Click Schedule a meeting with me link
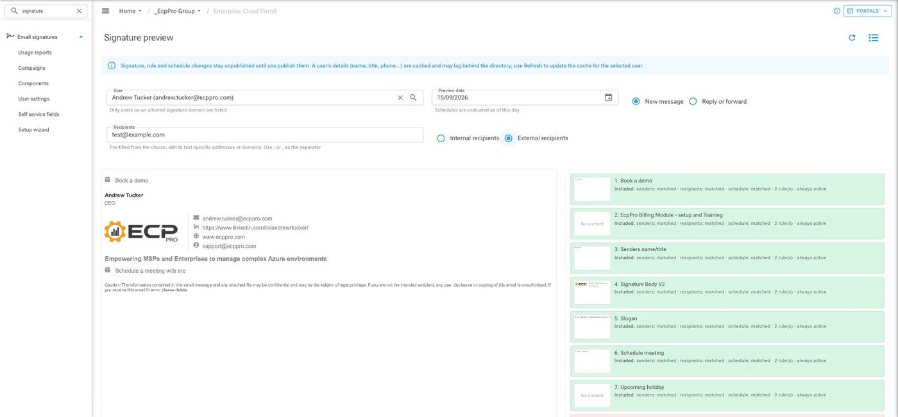Image resolution: width=898 pixels, height=417 pixels. (150, 271)
